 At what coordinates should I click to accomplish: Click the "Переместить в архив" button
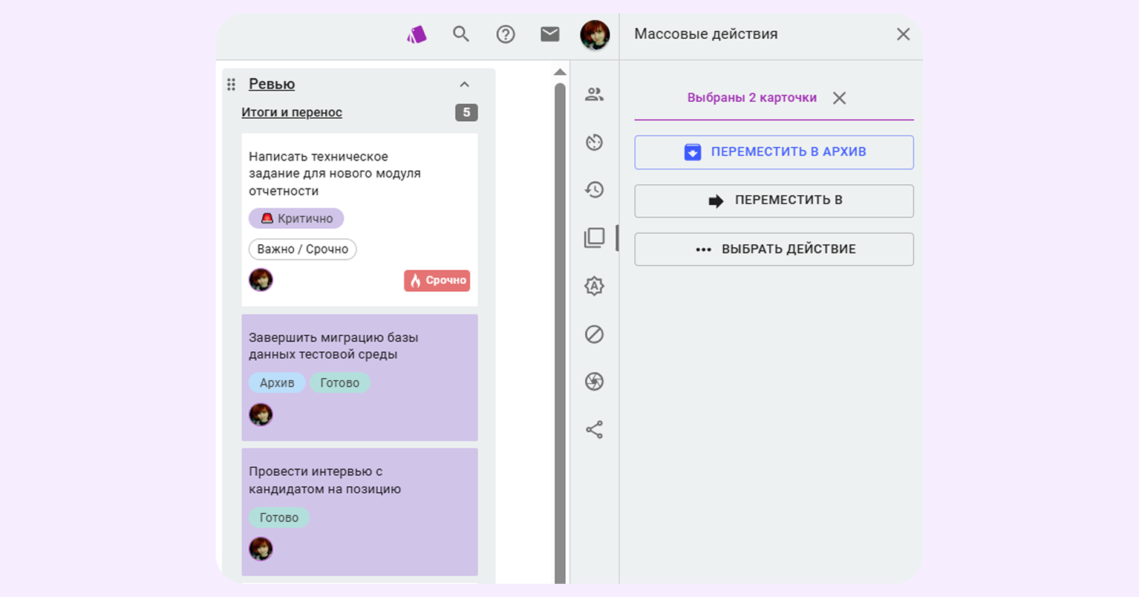click(774, 153)
